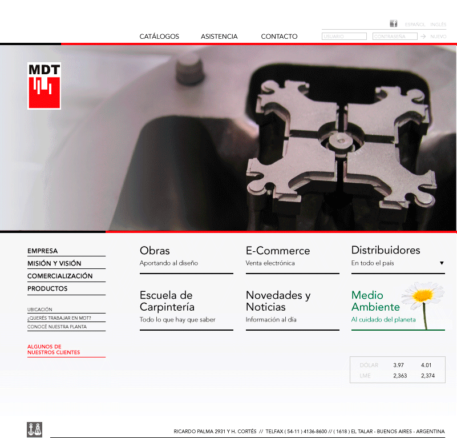This screenshot has height=438, width=457.
Task: Click the login arrow icon
Action: [423, 37]
